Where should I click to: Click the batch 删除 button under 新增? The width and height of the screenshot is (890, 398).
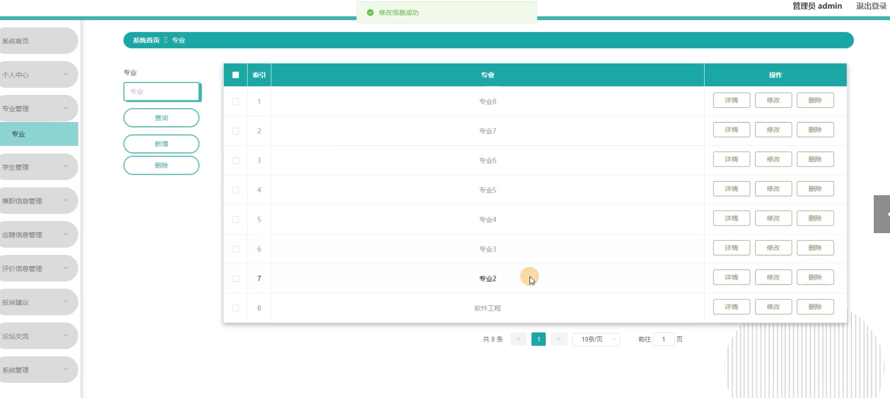(162, 165)
